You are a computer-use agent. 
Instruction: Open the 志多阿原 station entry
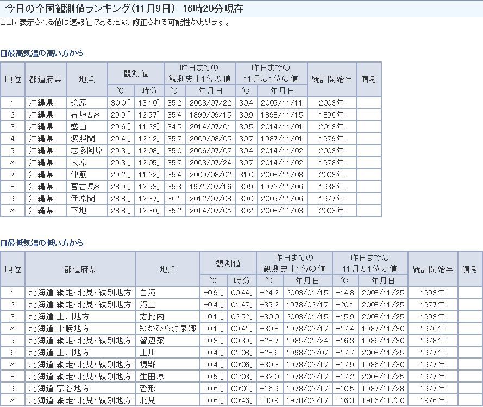coord(86,151)
